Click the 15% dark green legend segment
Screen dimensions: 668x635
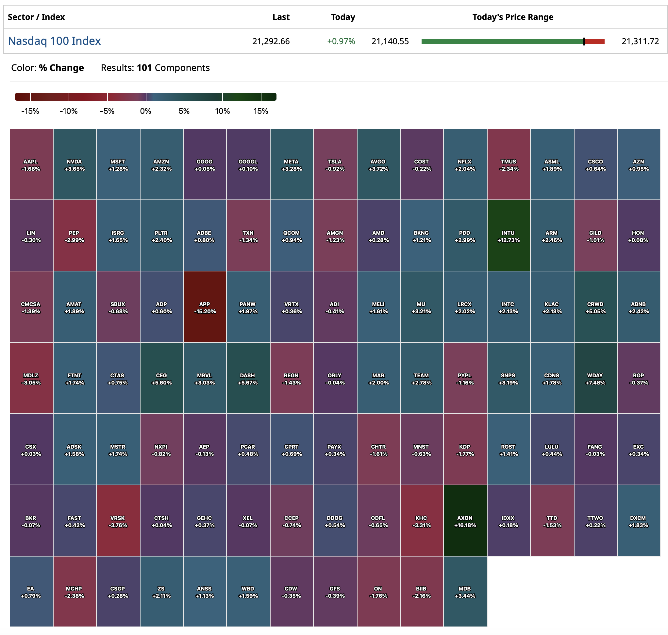(269, 97)
